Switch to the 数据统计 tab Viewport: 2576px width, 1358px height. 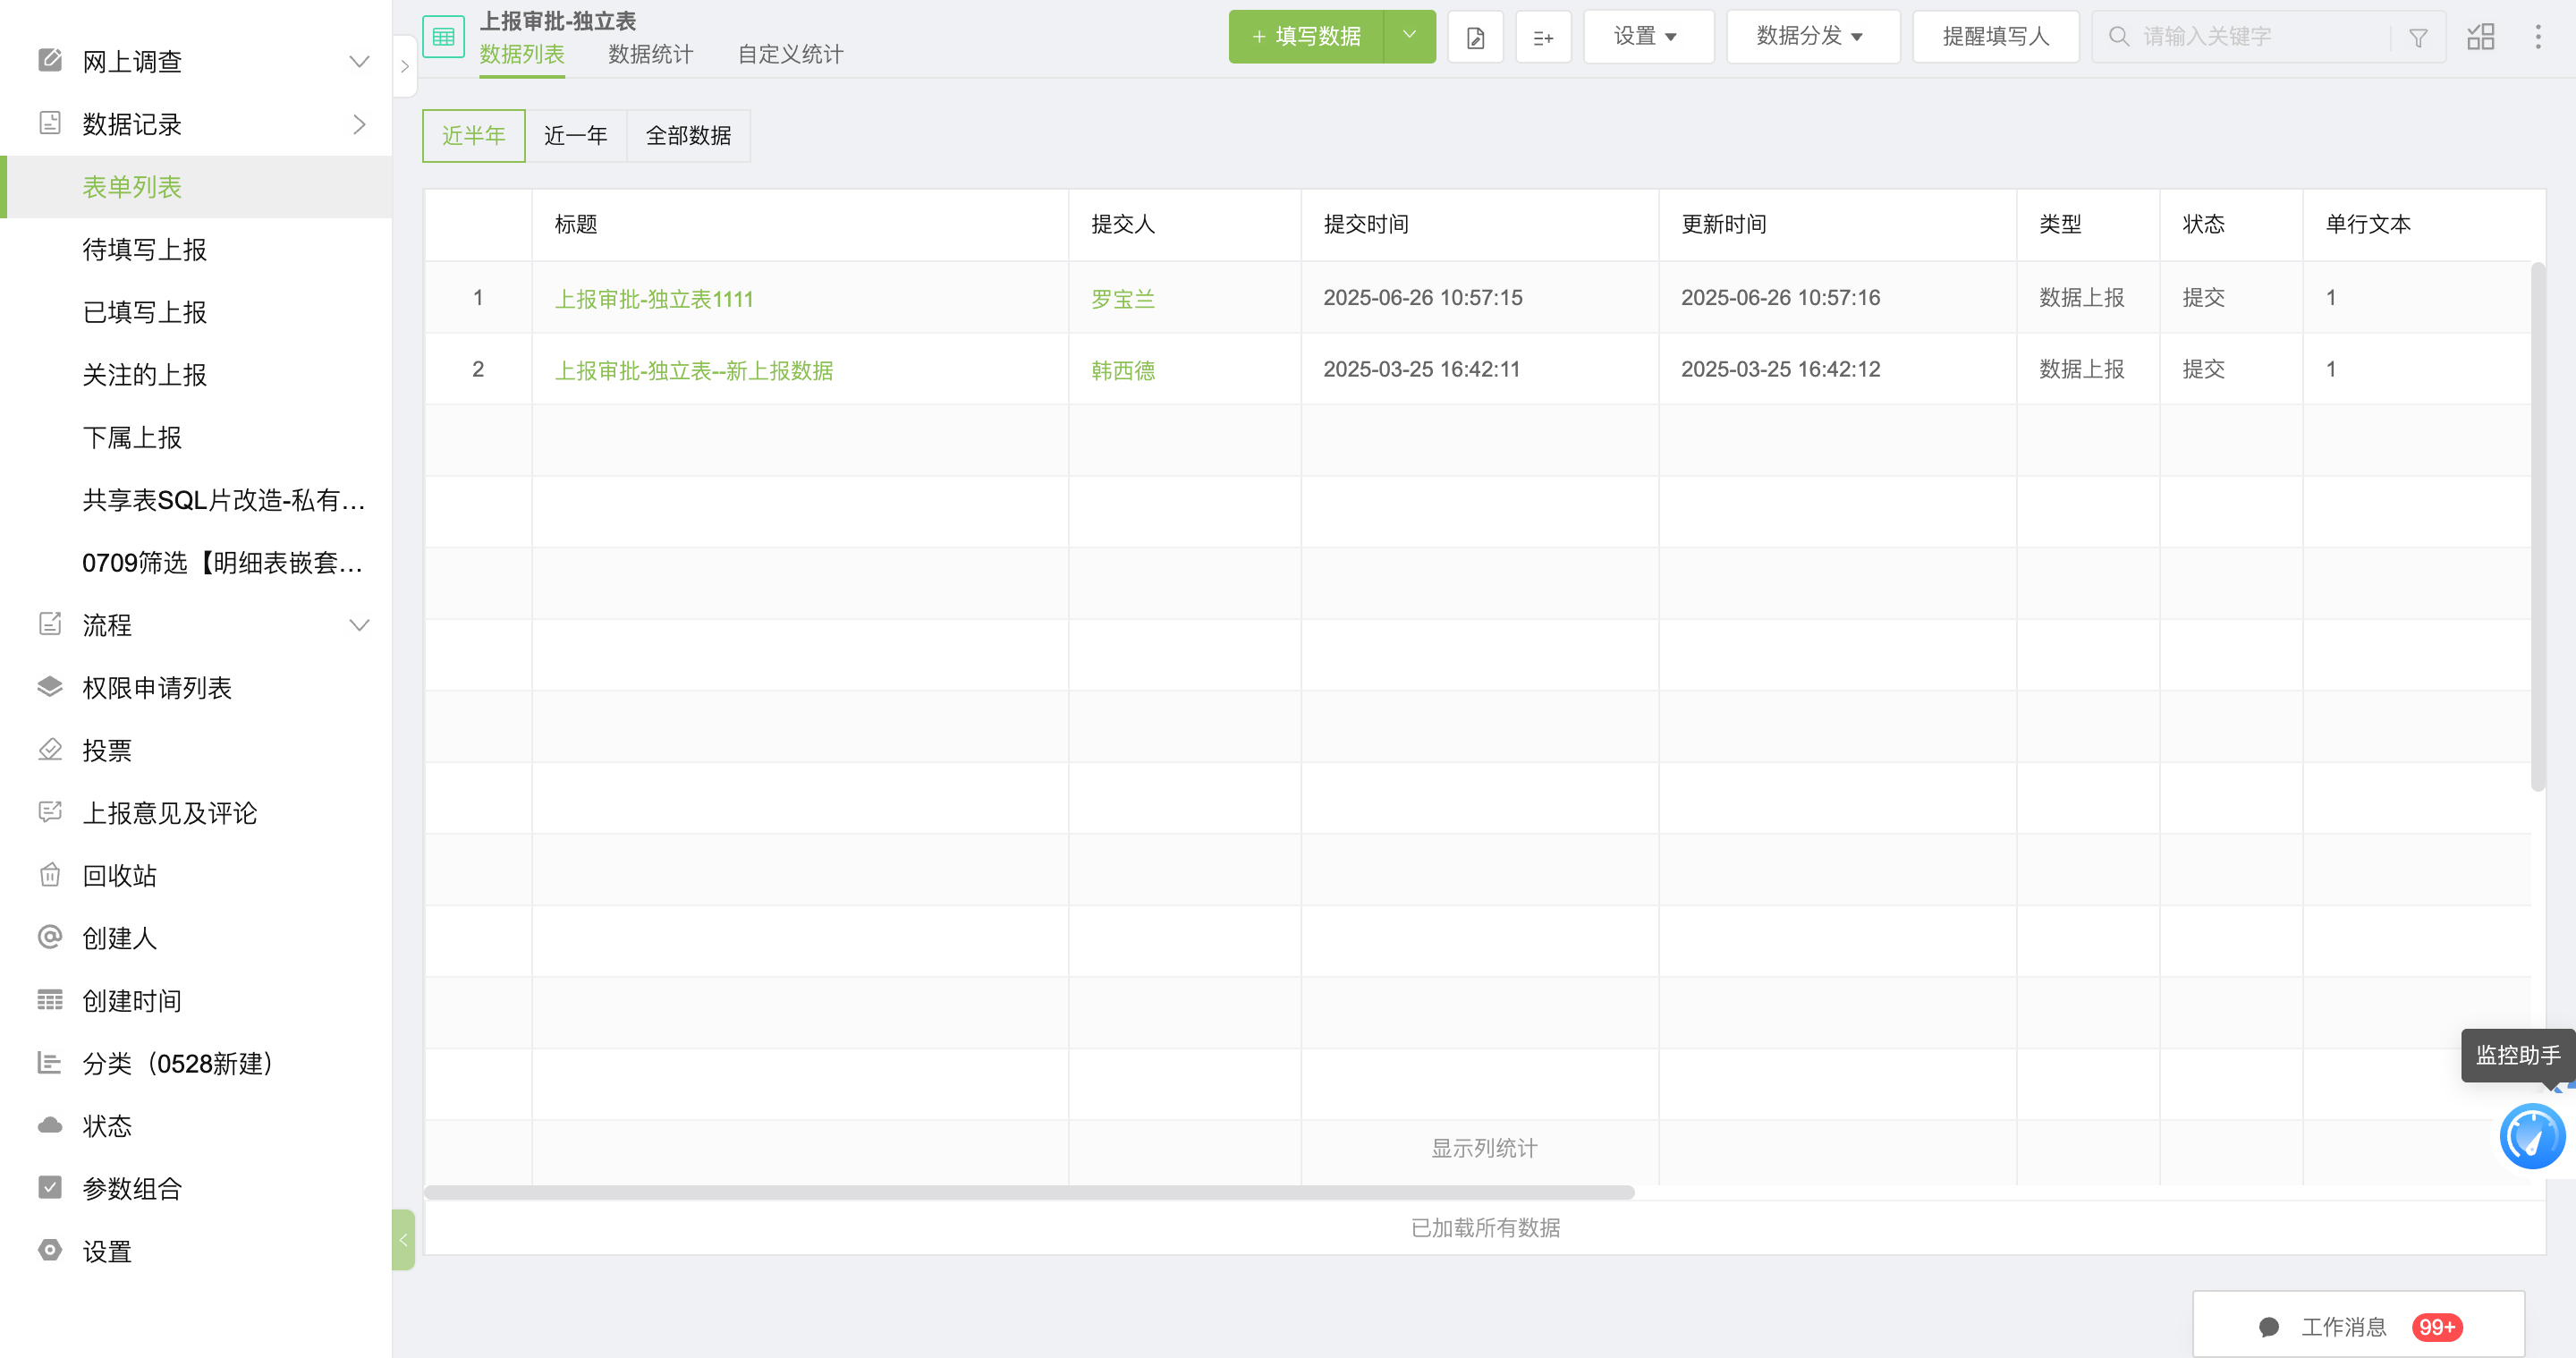click(x=651, y=54)
